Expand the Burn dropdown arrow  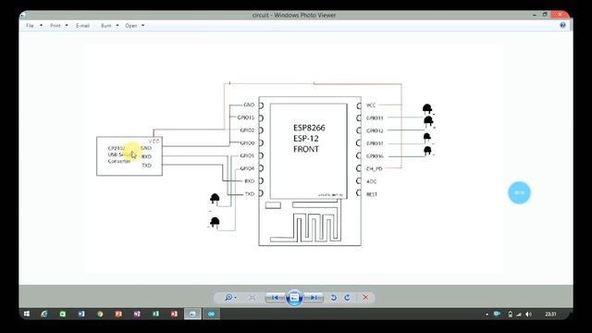click(x=117, y=26)
